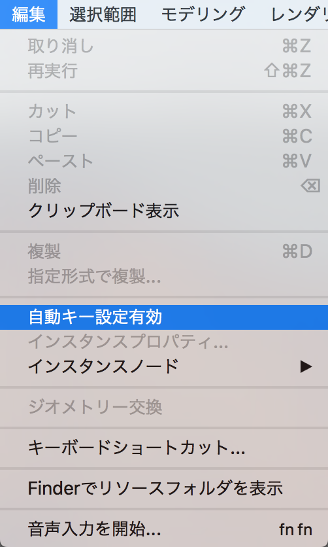Open 指定形式で複製... dialog

pyautogui.click(x=164, y=276)
